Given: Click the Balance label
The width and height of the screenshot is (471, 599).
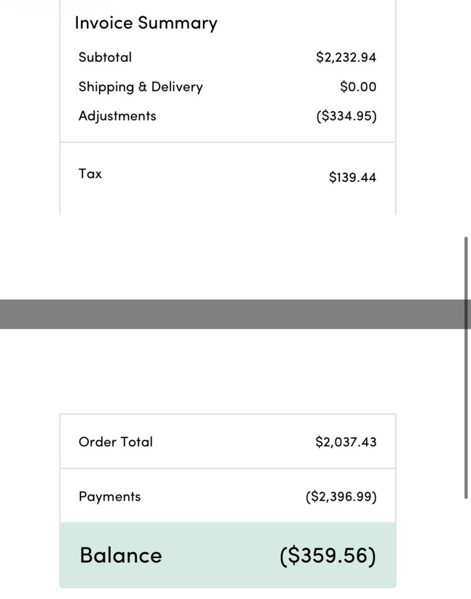Looking at the screenshot, I should pyautogui.click(x=121, y=555).
